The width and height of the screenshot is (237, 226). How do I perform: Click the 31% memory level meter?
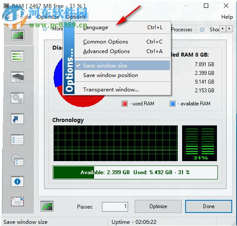pyautogui.click(x=200, y=143)
